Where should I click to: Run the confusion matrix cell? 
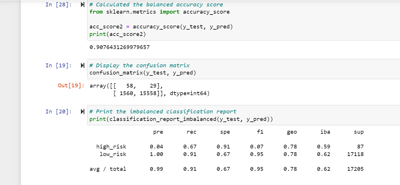tap(82, 65)
